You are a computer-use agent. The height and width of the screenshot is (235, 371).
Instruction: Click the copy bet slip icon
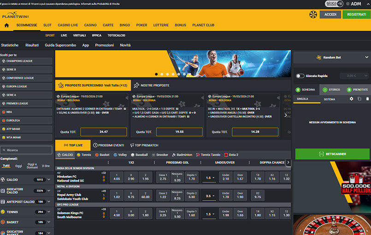click(359, 99)
